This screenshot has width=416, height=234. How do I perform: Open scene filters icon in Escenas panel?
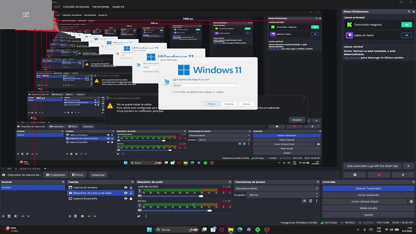coord(16,216)
